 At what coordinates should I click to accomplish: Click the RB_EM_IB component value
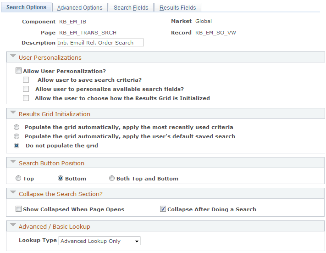click(x=72, y=22)
